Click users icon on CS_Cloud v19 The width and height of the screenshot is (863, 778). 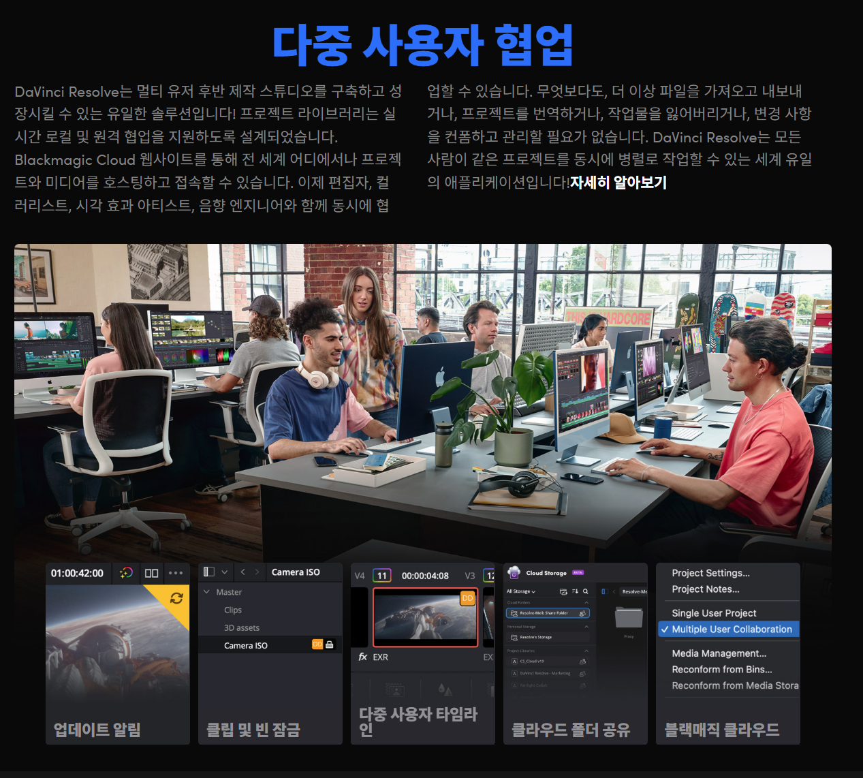click(x=582, y=661)
